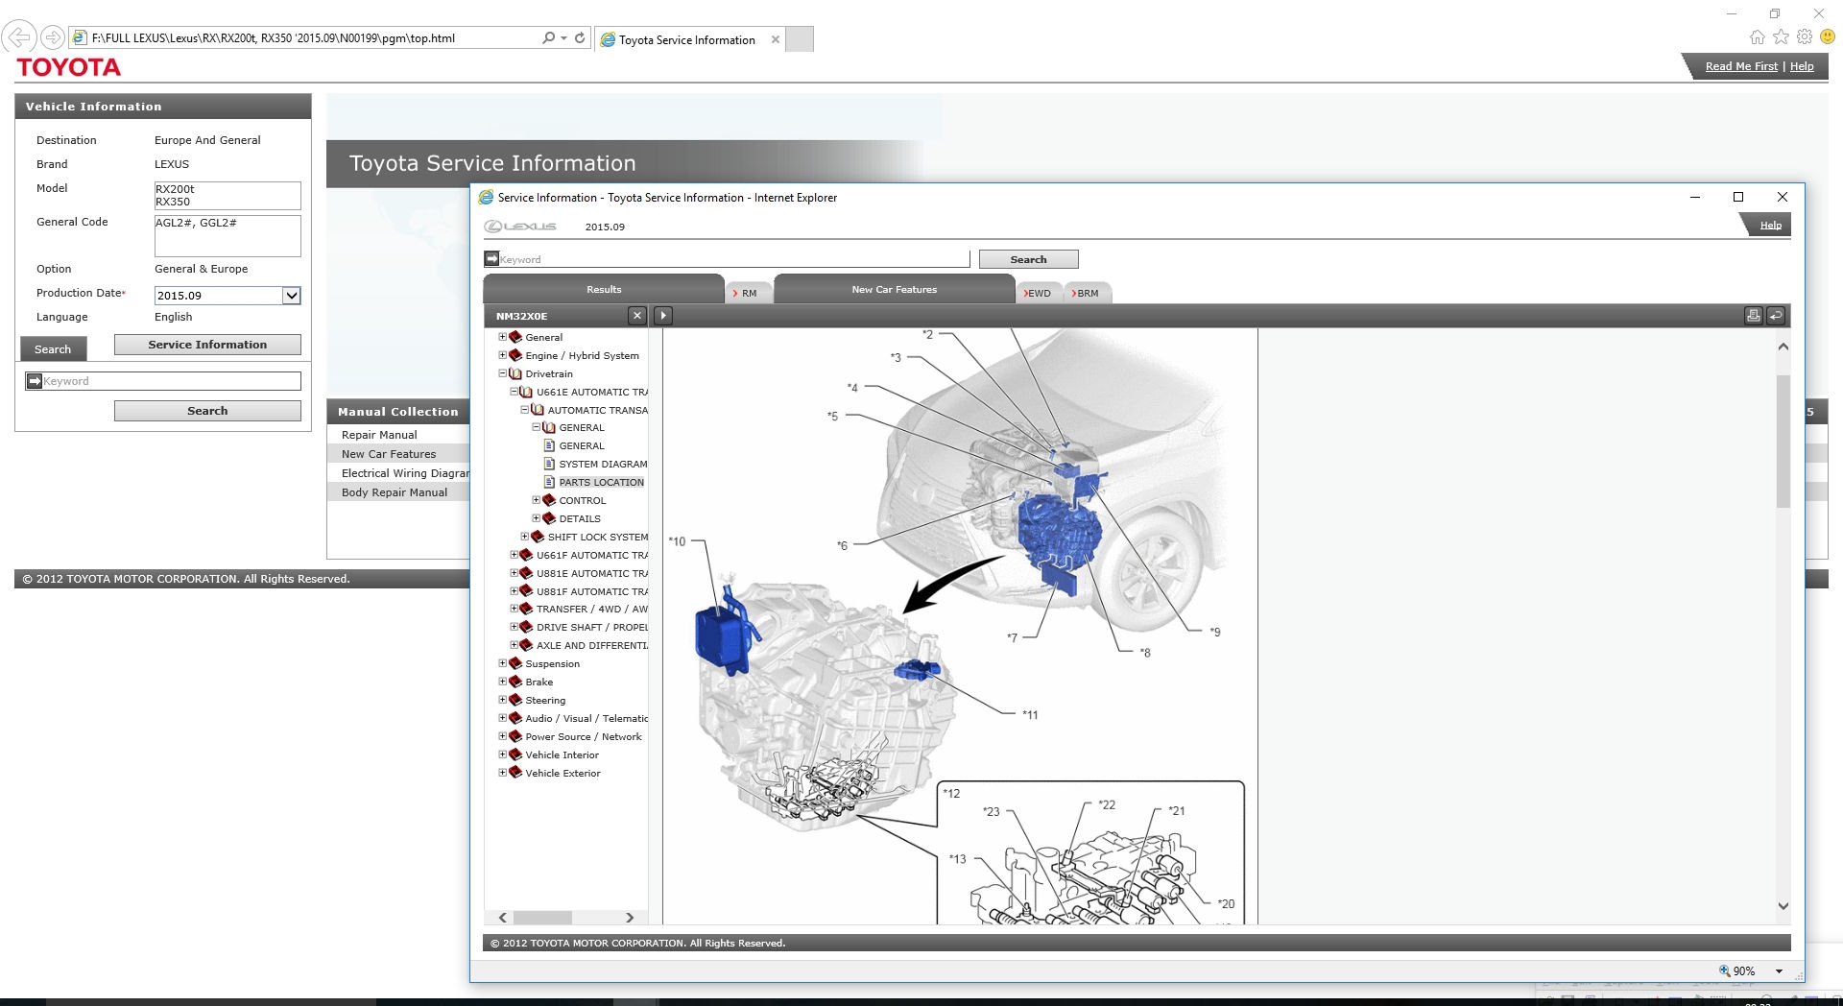Open the Read Me First link
Screen dimensions: 1843x1006
(1741, 66)
